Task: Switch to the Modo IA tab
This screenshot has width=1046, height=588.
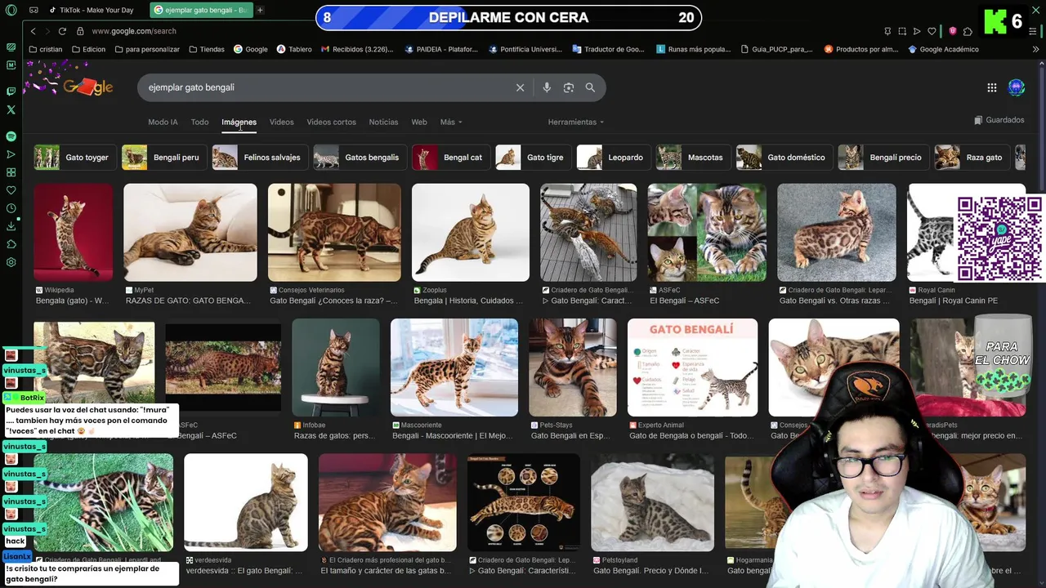Action: click(163, 122)
